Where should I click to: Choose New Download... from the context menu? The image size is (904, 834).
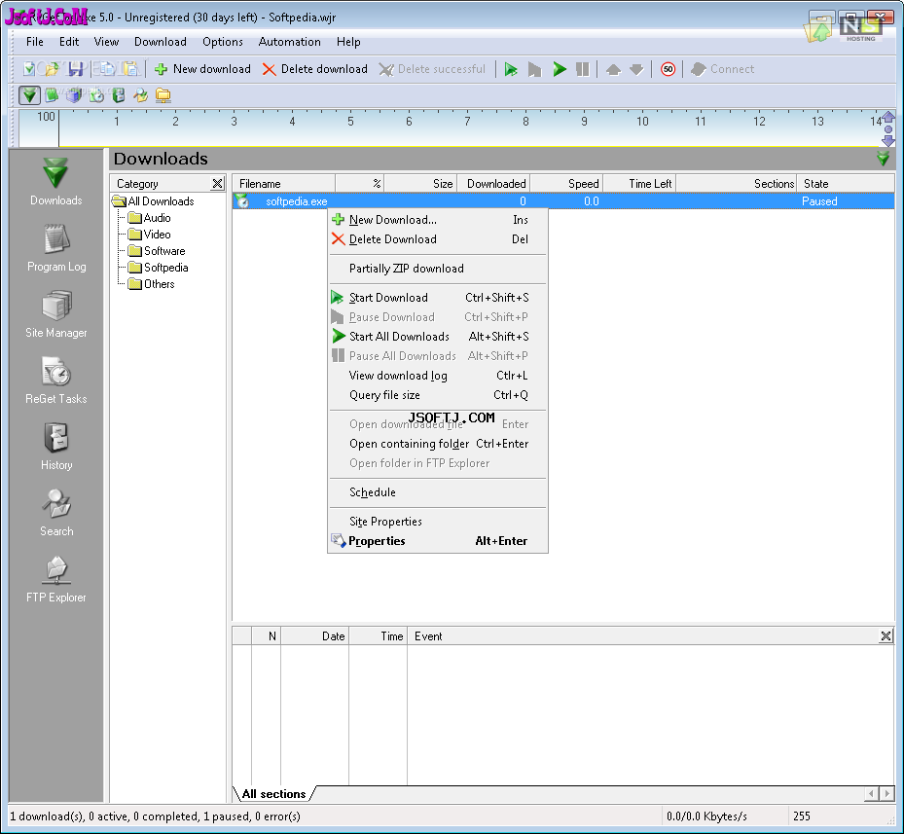438,220
